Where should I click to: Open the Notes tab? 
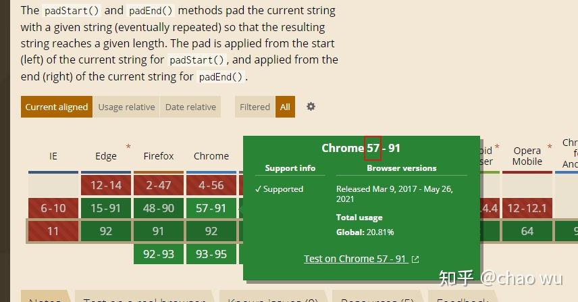(x=45, y=297)
